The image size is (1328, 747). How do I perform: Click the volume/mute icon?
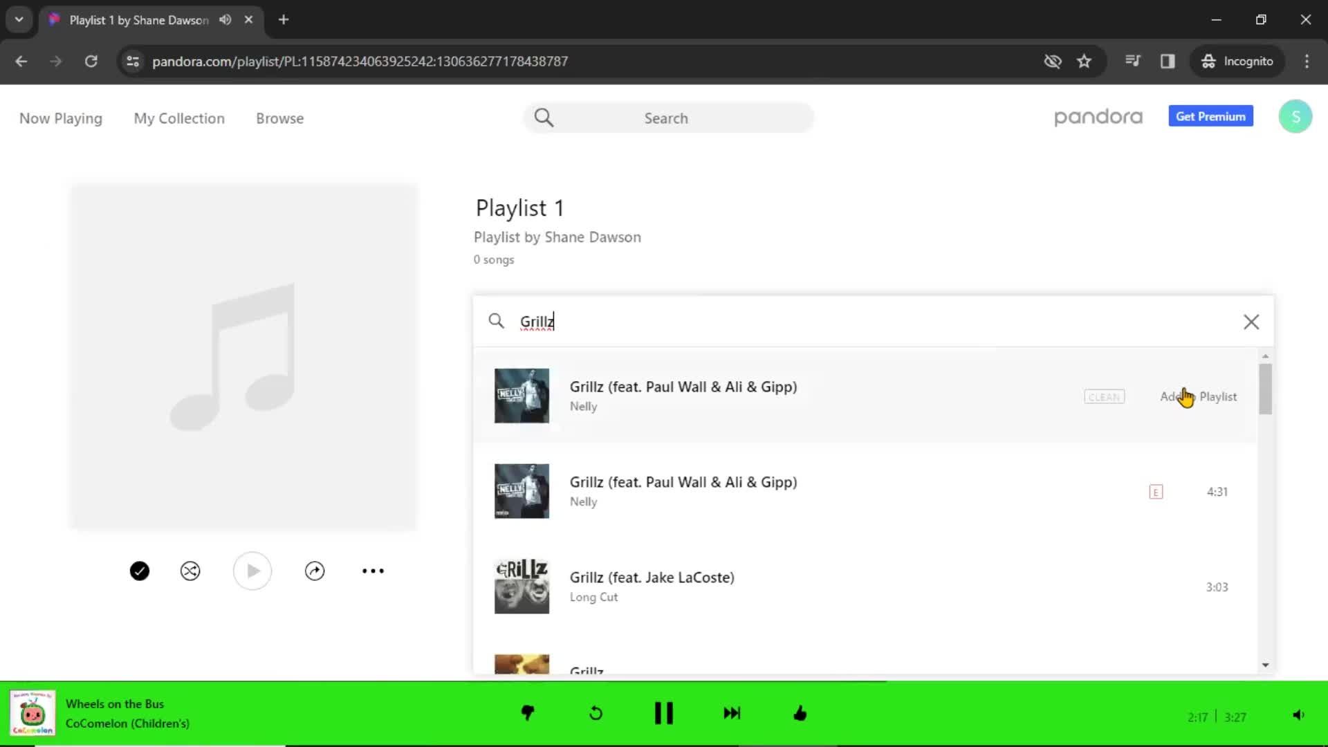1298,715
